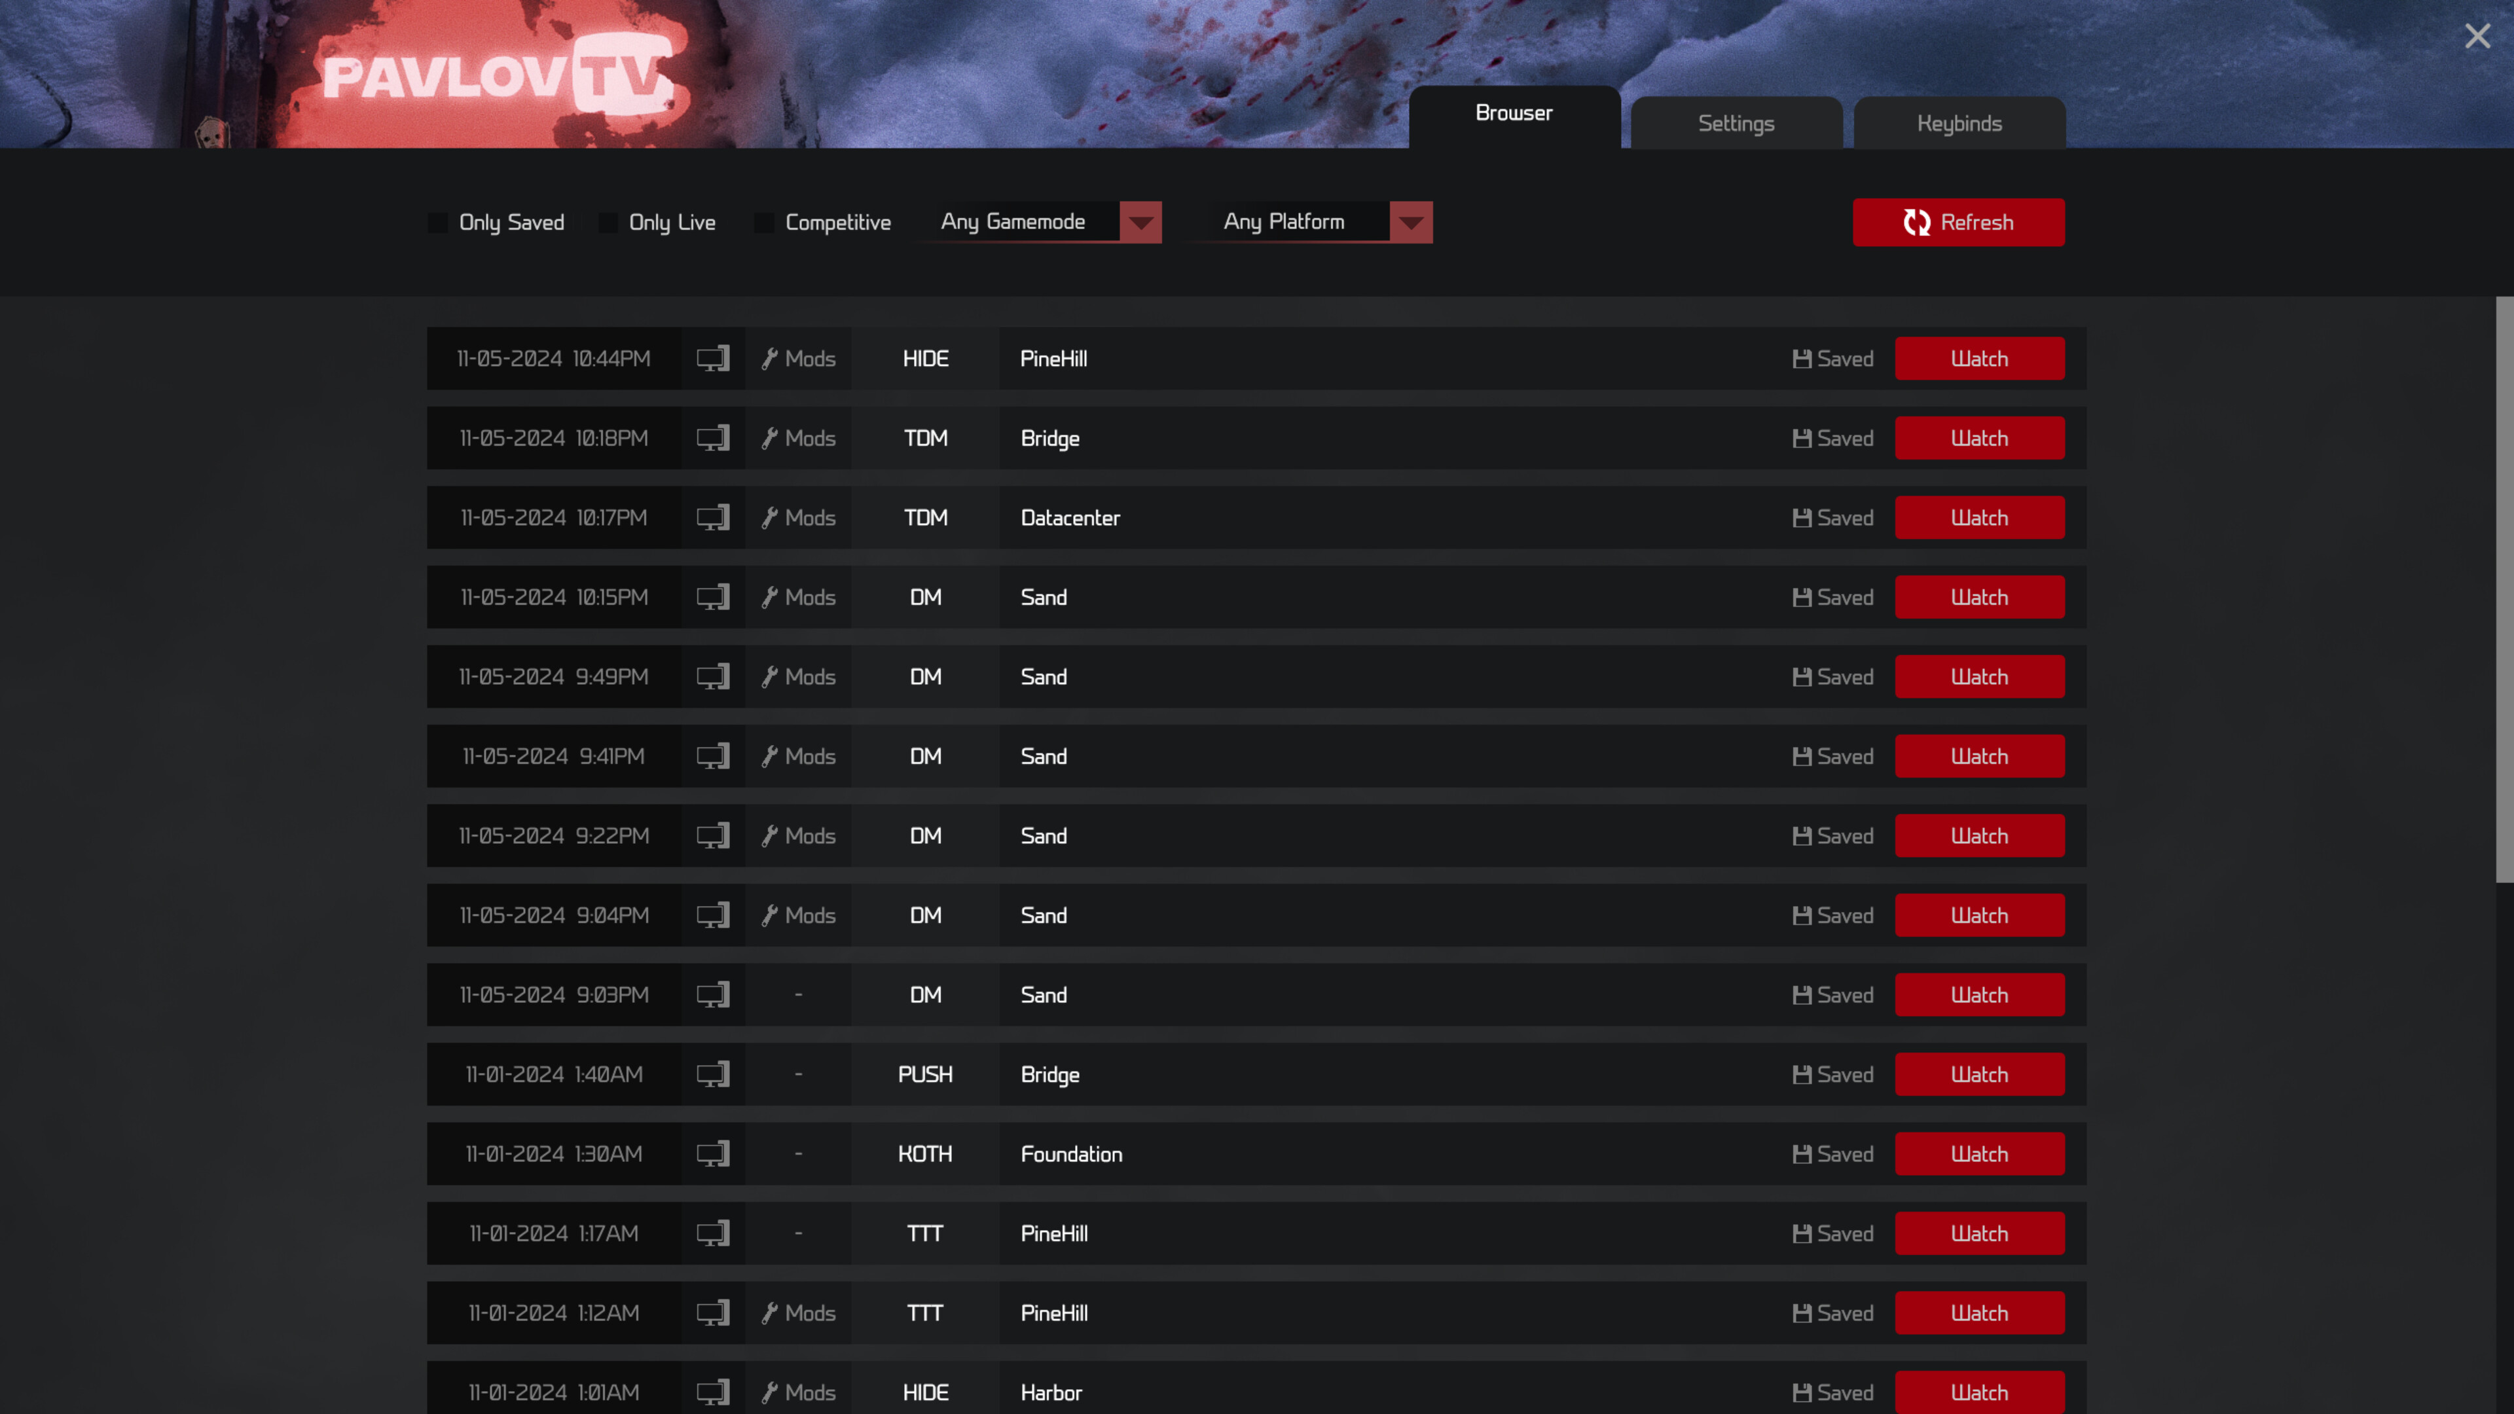This screenshot has width=2514, height=1414.
Task: Switch to the Settings tab
Action: [x=1736, y=123]
